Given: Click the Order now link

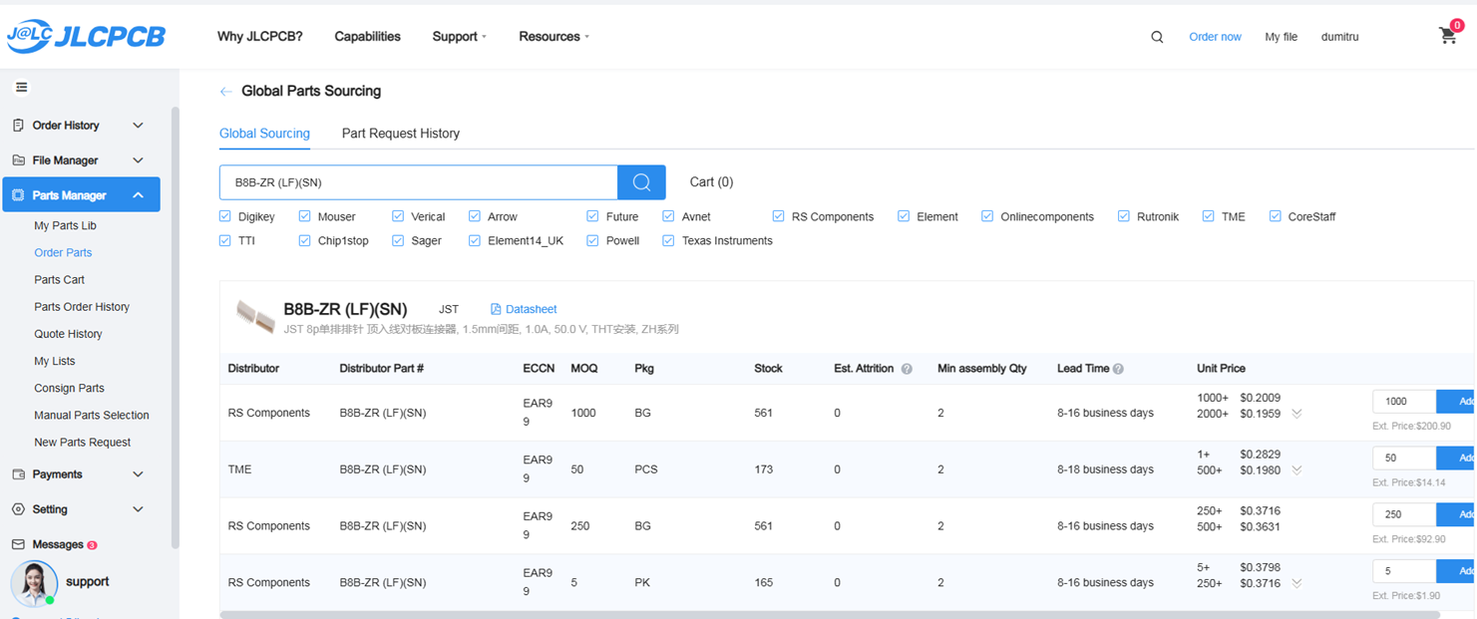Looking at the screenshot, I should click(x=1215, y=37).
